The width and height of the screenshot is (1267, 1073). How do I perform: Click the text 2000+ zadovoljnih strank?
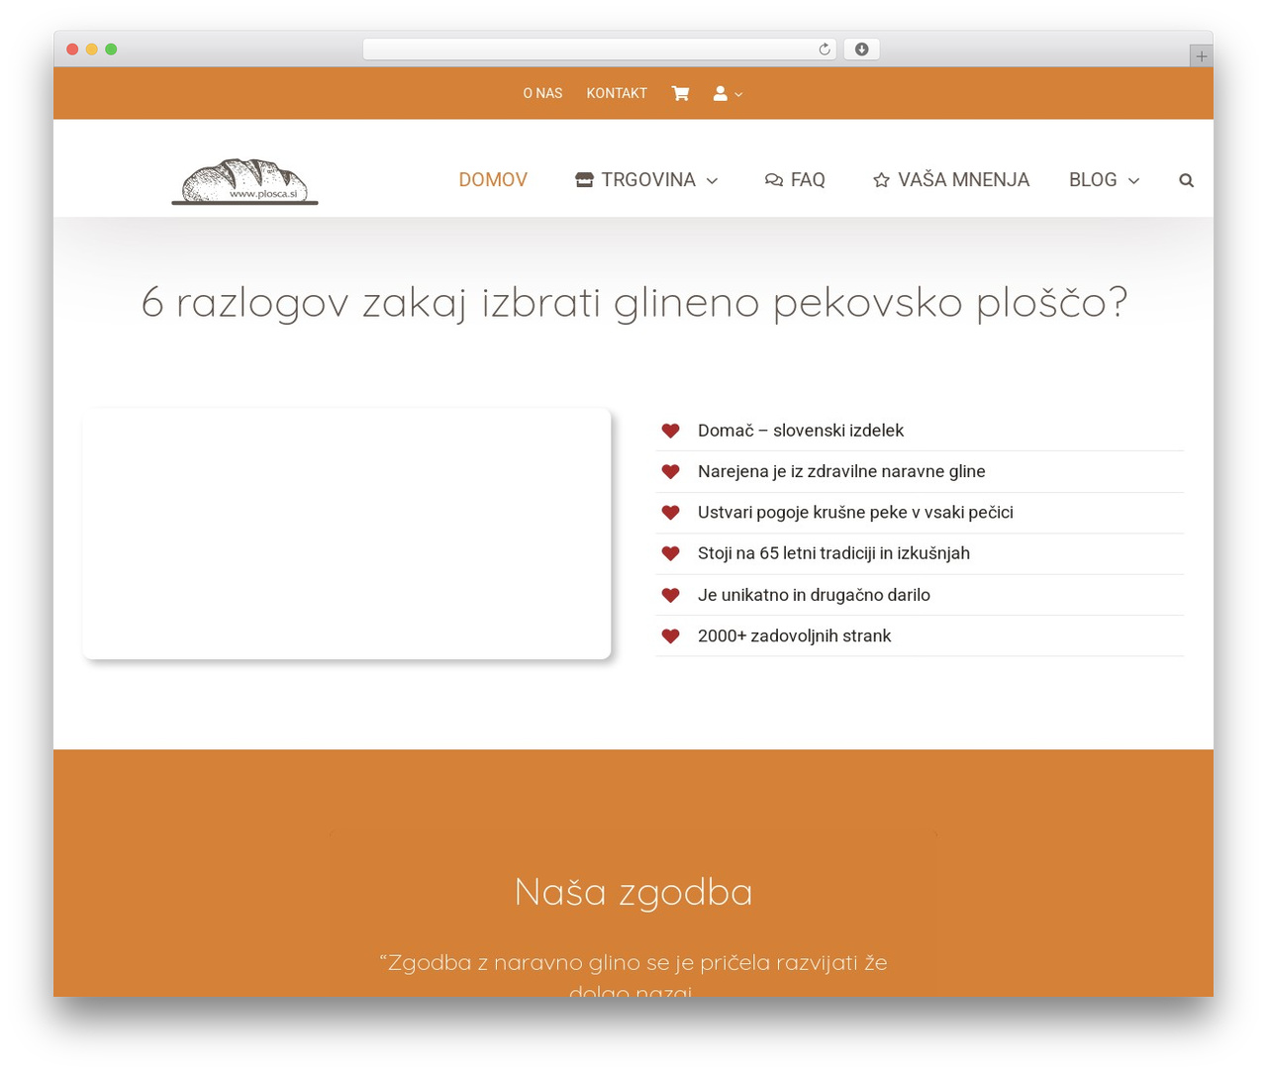coord(794,635)
